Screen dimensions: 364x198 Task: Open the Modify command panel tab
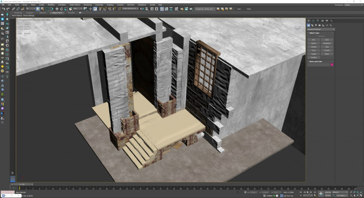coord(313,21)
